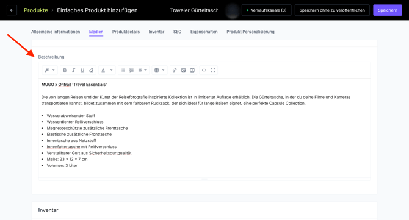Select the Medien tab

[x=96, y=32]
